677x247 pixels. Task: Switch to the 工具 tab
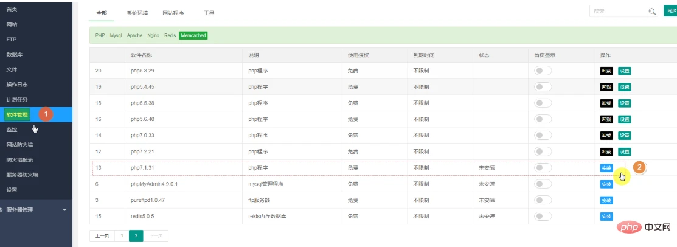(209, 13)
